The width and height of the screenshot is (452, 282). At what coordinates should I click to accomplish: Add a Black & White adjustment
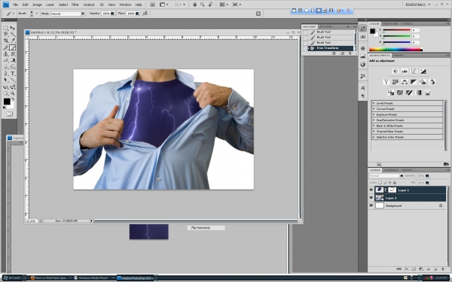click(x=414, y=82)
